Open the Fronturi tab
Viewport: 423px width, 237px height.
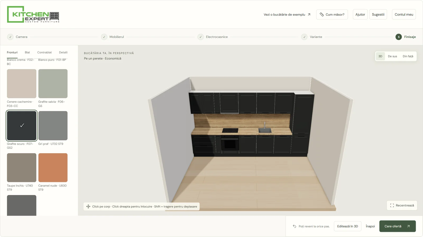[x=12, y=52]
